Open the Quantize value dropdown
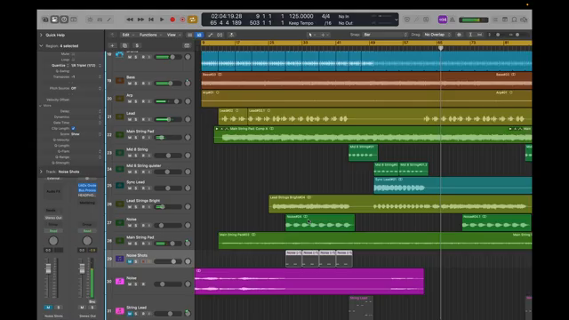This screenshot has height=320, width=569. pyautogui.click(x=85, y=65)
